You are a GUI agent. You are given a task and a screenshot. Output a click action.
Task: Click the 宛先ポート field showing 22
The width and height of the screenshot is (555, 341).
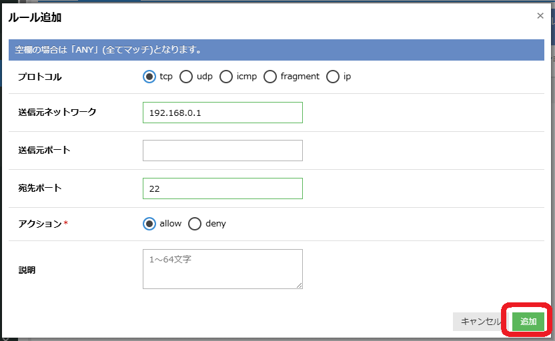click(222, 188)
